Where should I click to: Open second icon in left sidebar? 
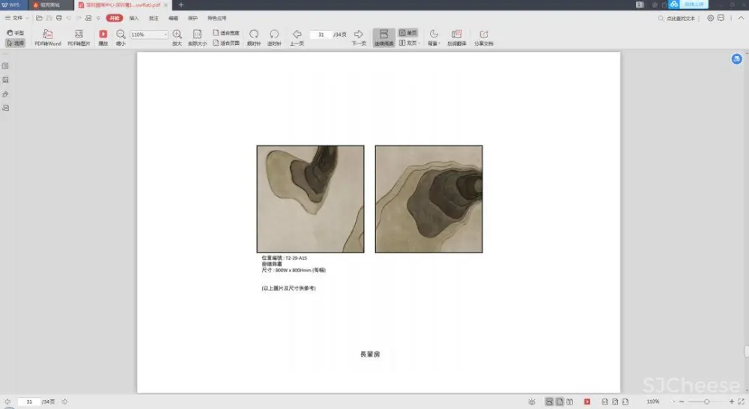6,80
